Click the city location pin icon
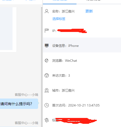This screenshot has width=121, height=127. pyautogui.click(x=47, y=90)
